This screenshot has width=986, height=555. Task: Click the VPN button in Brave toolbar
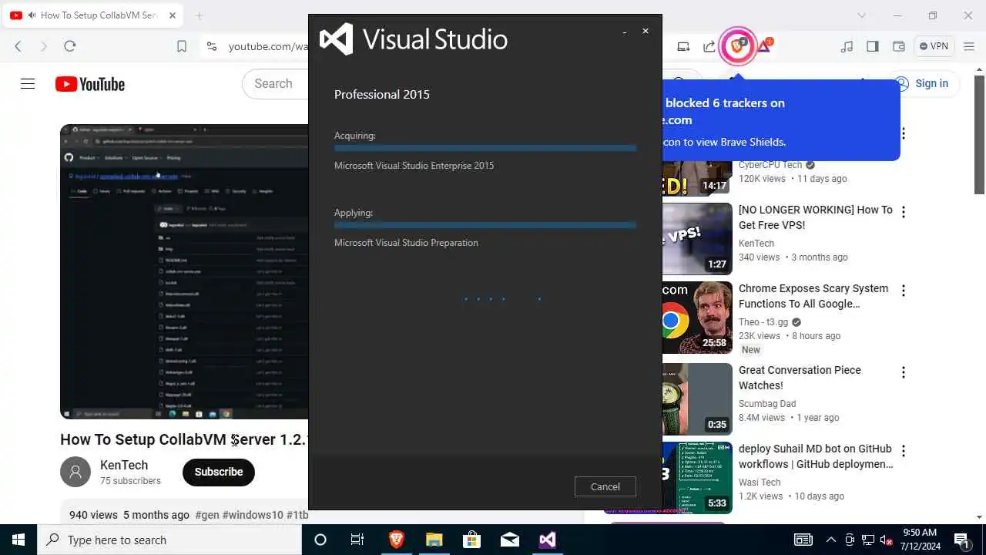[x=934, y=46]
